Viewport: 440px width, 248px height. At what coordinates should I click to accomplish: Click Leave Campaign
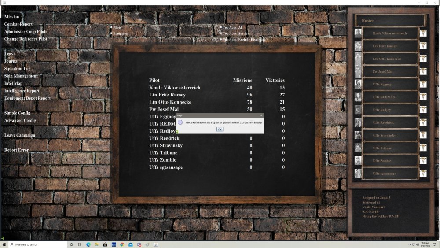pos(20,135)
